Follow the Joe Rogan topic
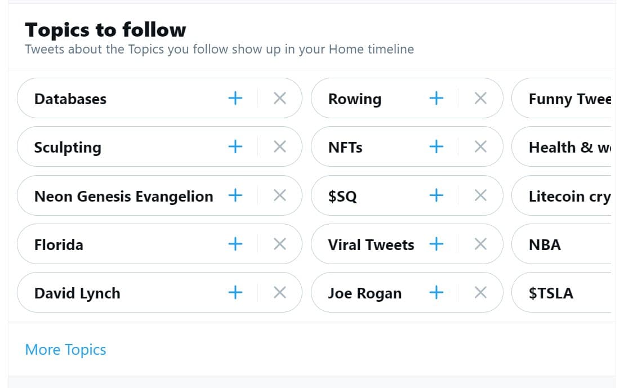The width and height of the screenshot is (624, 388). click(436, 292)
